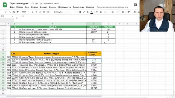
Task: Open the Данные menu
Action: coord(53,7)
